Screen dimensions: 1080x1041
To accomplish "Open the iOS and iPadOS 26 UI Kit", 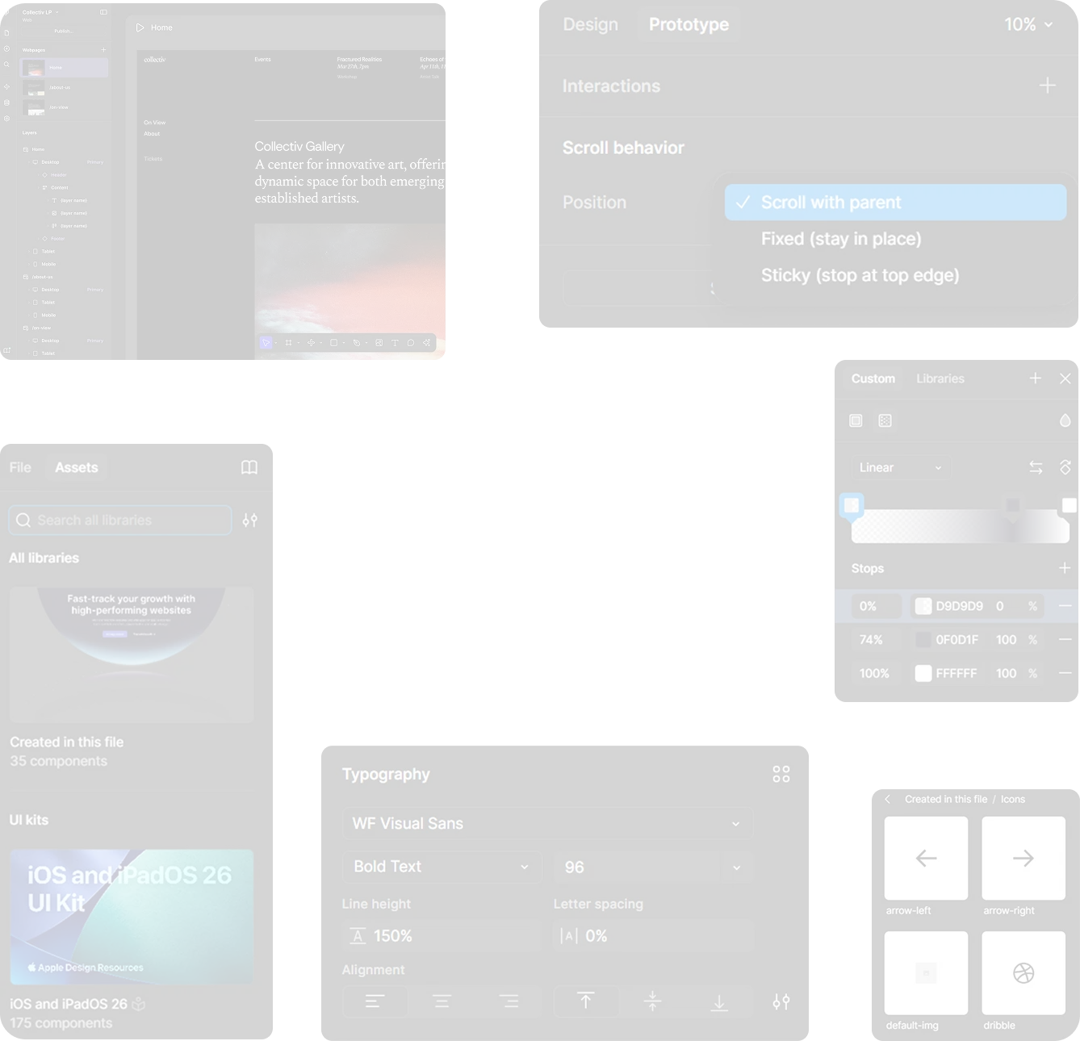I will tap(132, 917).
